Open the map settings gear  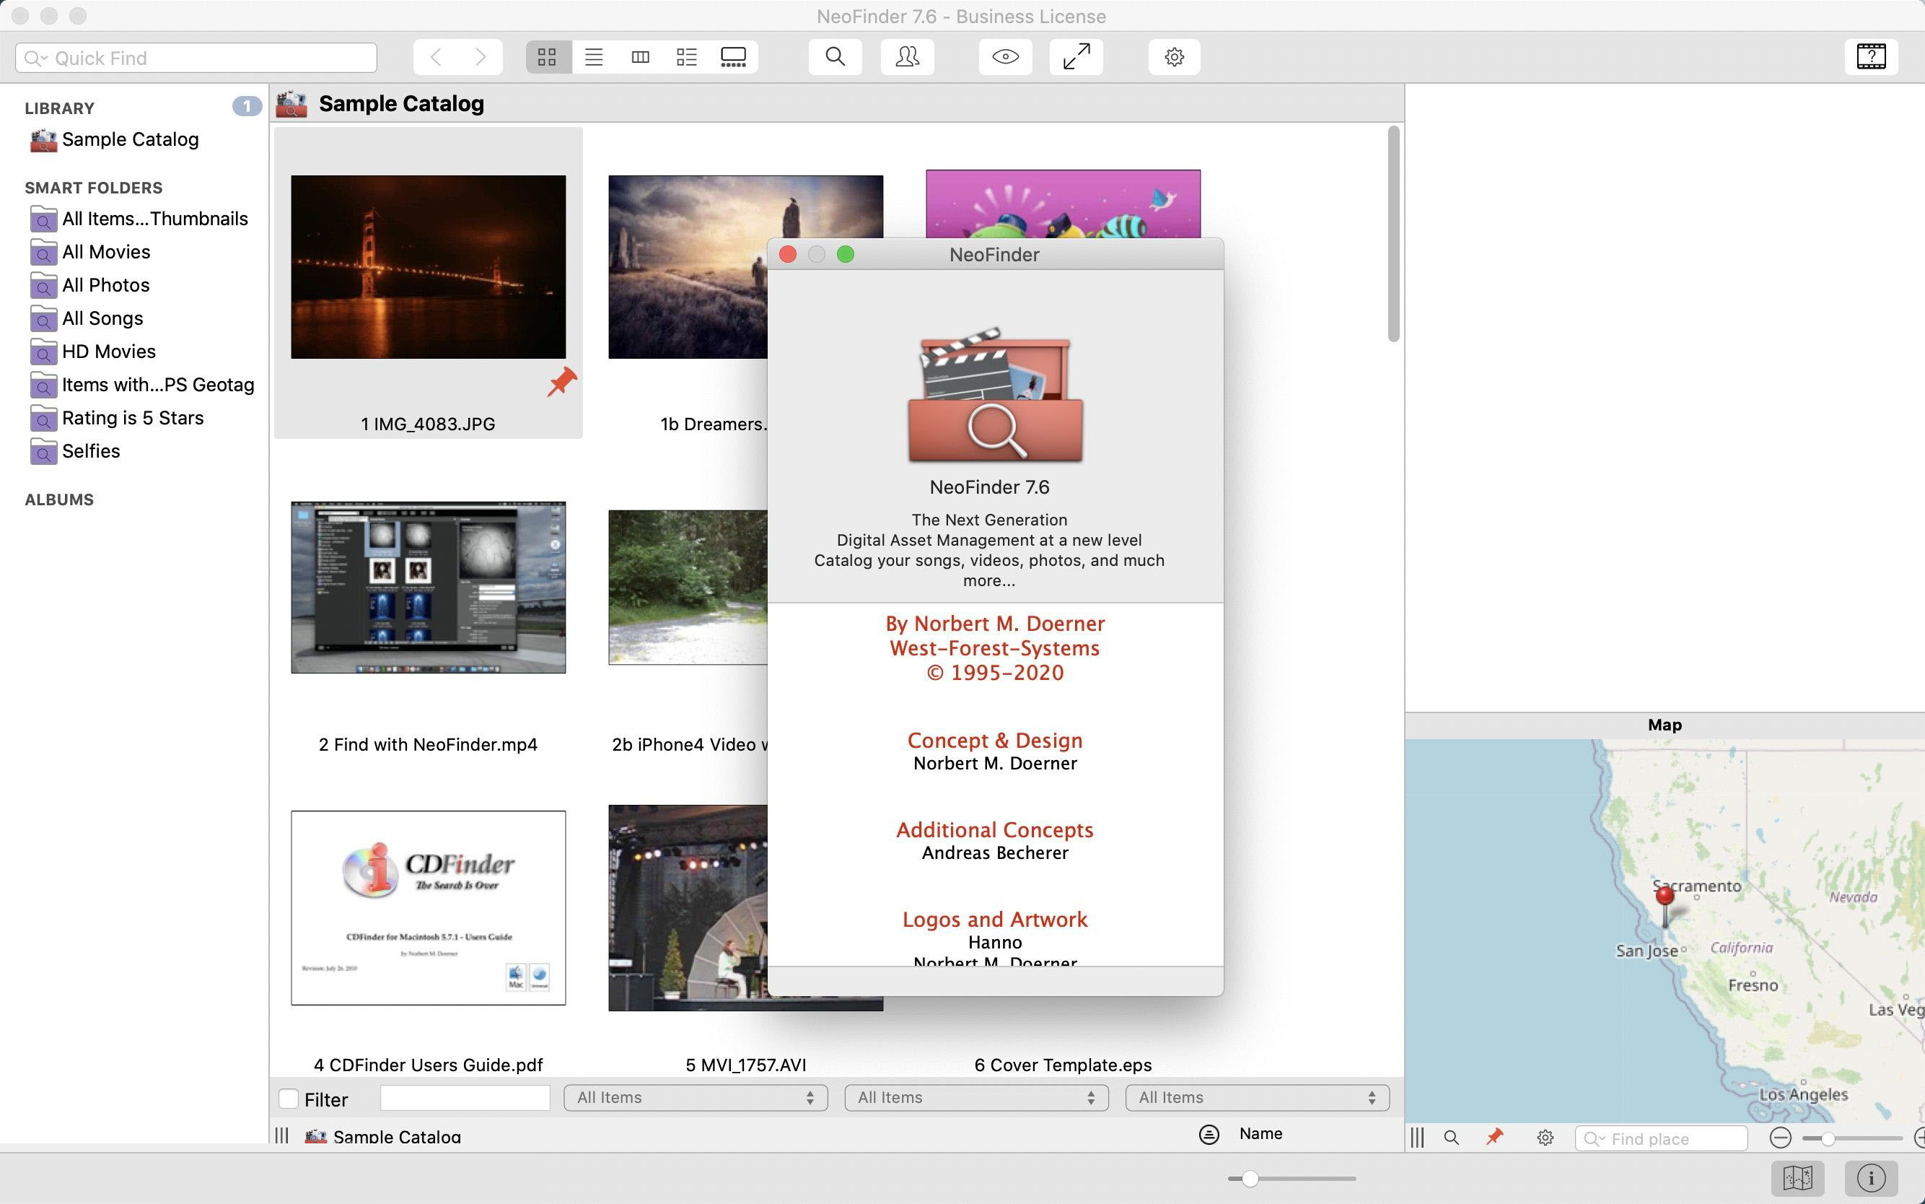(x=1545, y=1138)
